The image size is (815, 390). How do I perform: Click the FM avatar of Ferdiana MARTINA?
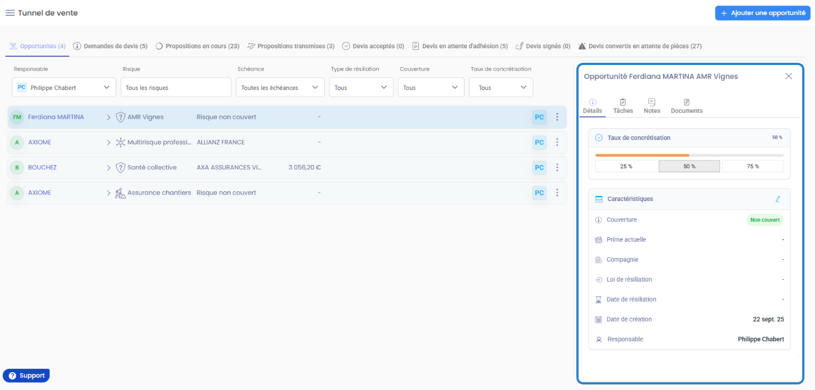pos(17,117)
